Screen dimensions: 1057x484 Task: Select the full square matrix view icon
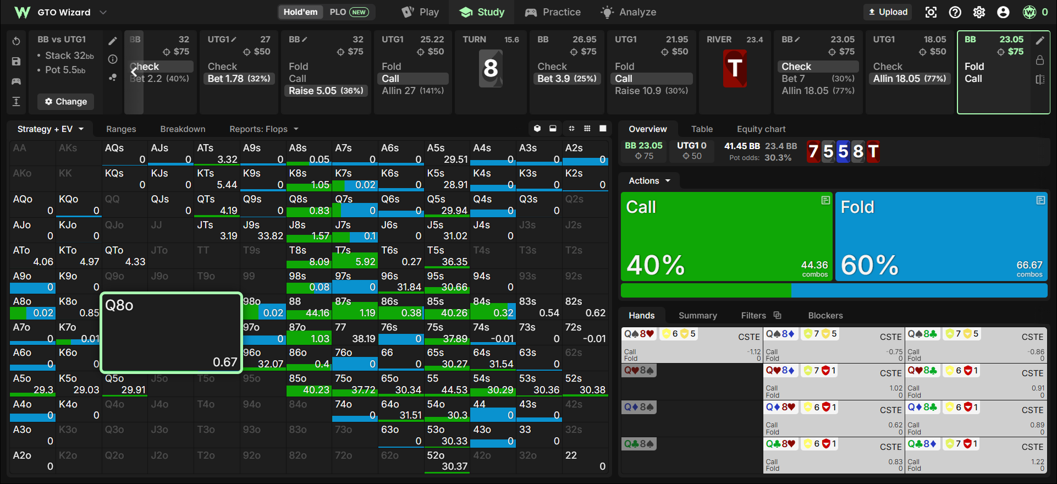(x=603, y=129)
